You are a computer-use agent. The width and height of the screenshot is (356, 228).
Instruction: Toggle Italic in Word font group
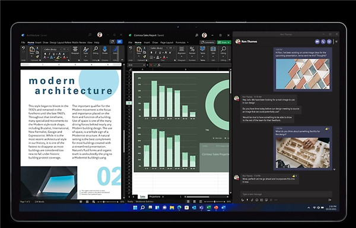tap(49, 54)
